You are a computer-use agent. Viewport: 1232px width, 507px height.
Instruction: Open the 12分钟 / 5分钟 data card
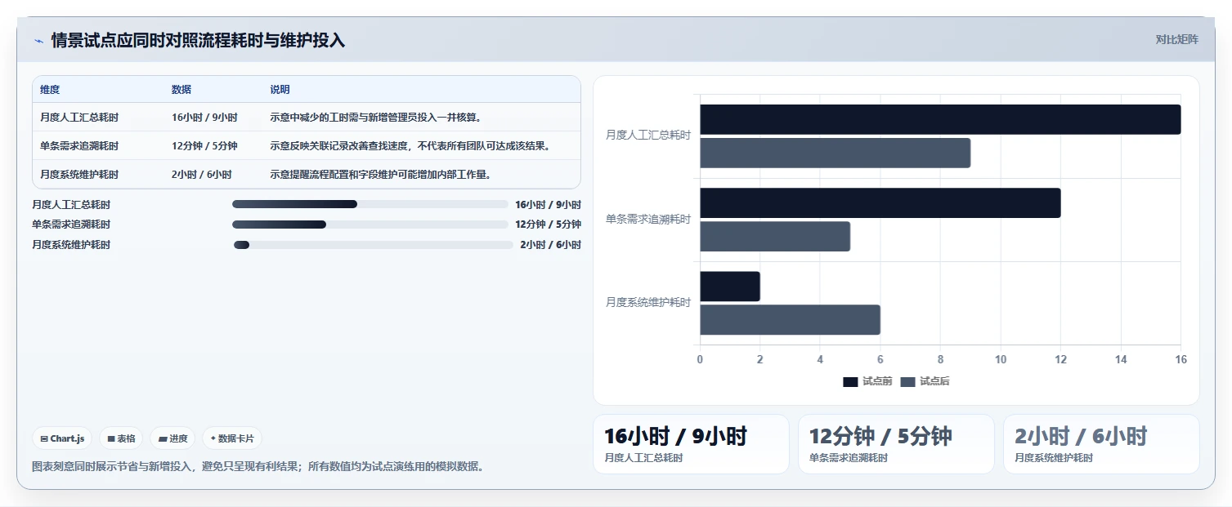point(896,444)
